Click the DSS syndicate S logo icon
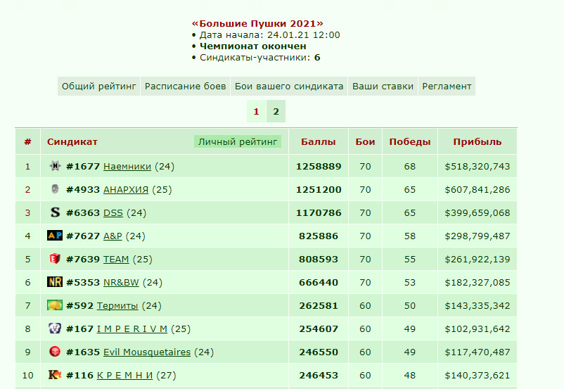Screen dimensions: 564x389 (55, 212)
